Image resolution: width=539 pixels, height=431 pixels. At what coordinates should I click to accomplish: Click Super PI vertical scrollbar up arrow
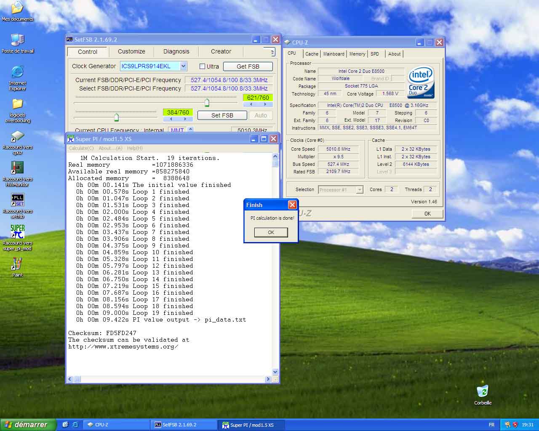[x=275, y=156]
